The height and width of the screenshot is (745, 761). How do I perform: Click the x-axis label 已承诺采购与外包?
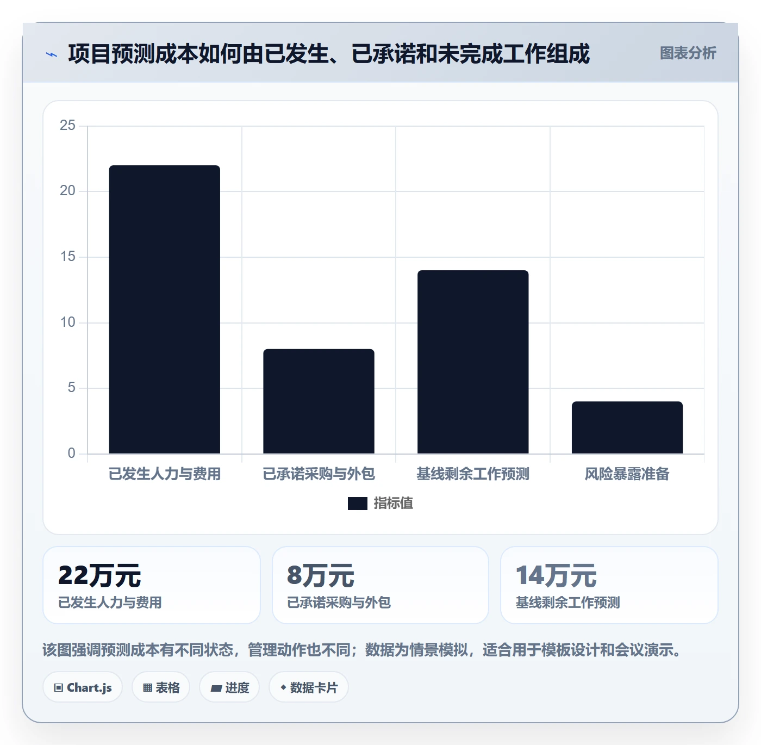pos(319,474)
